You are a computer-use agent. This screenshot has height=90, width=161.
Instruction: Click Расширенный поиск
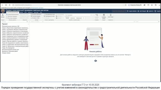[49, 14]
